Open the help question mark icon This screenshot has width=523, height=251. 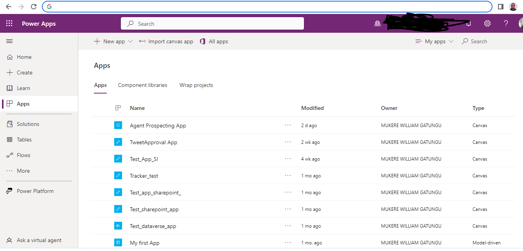click(506, 24)
